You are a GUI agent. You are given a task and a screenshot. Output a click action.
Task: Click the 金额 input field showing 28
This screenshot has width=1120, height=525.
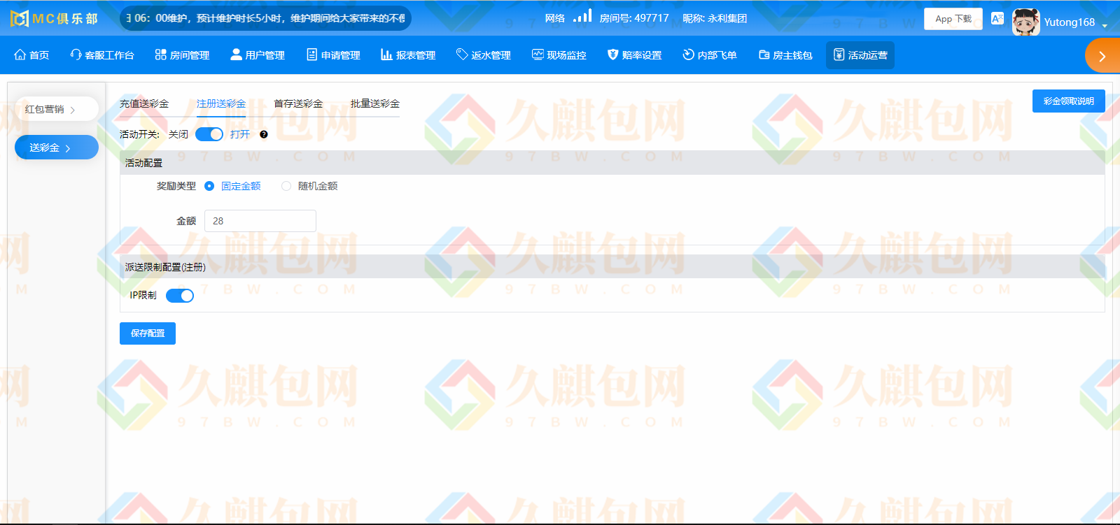[x=260, y=221]
